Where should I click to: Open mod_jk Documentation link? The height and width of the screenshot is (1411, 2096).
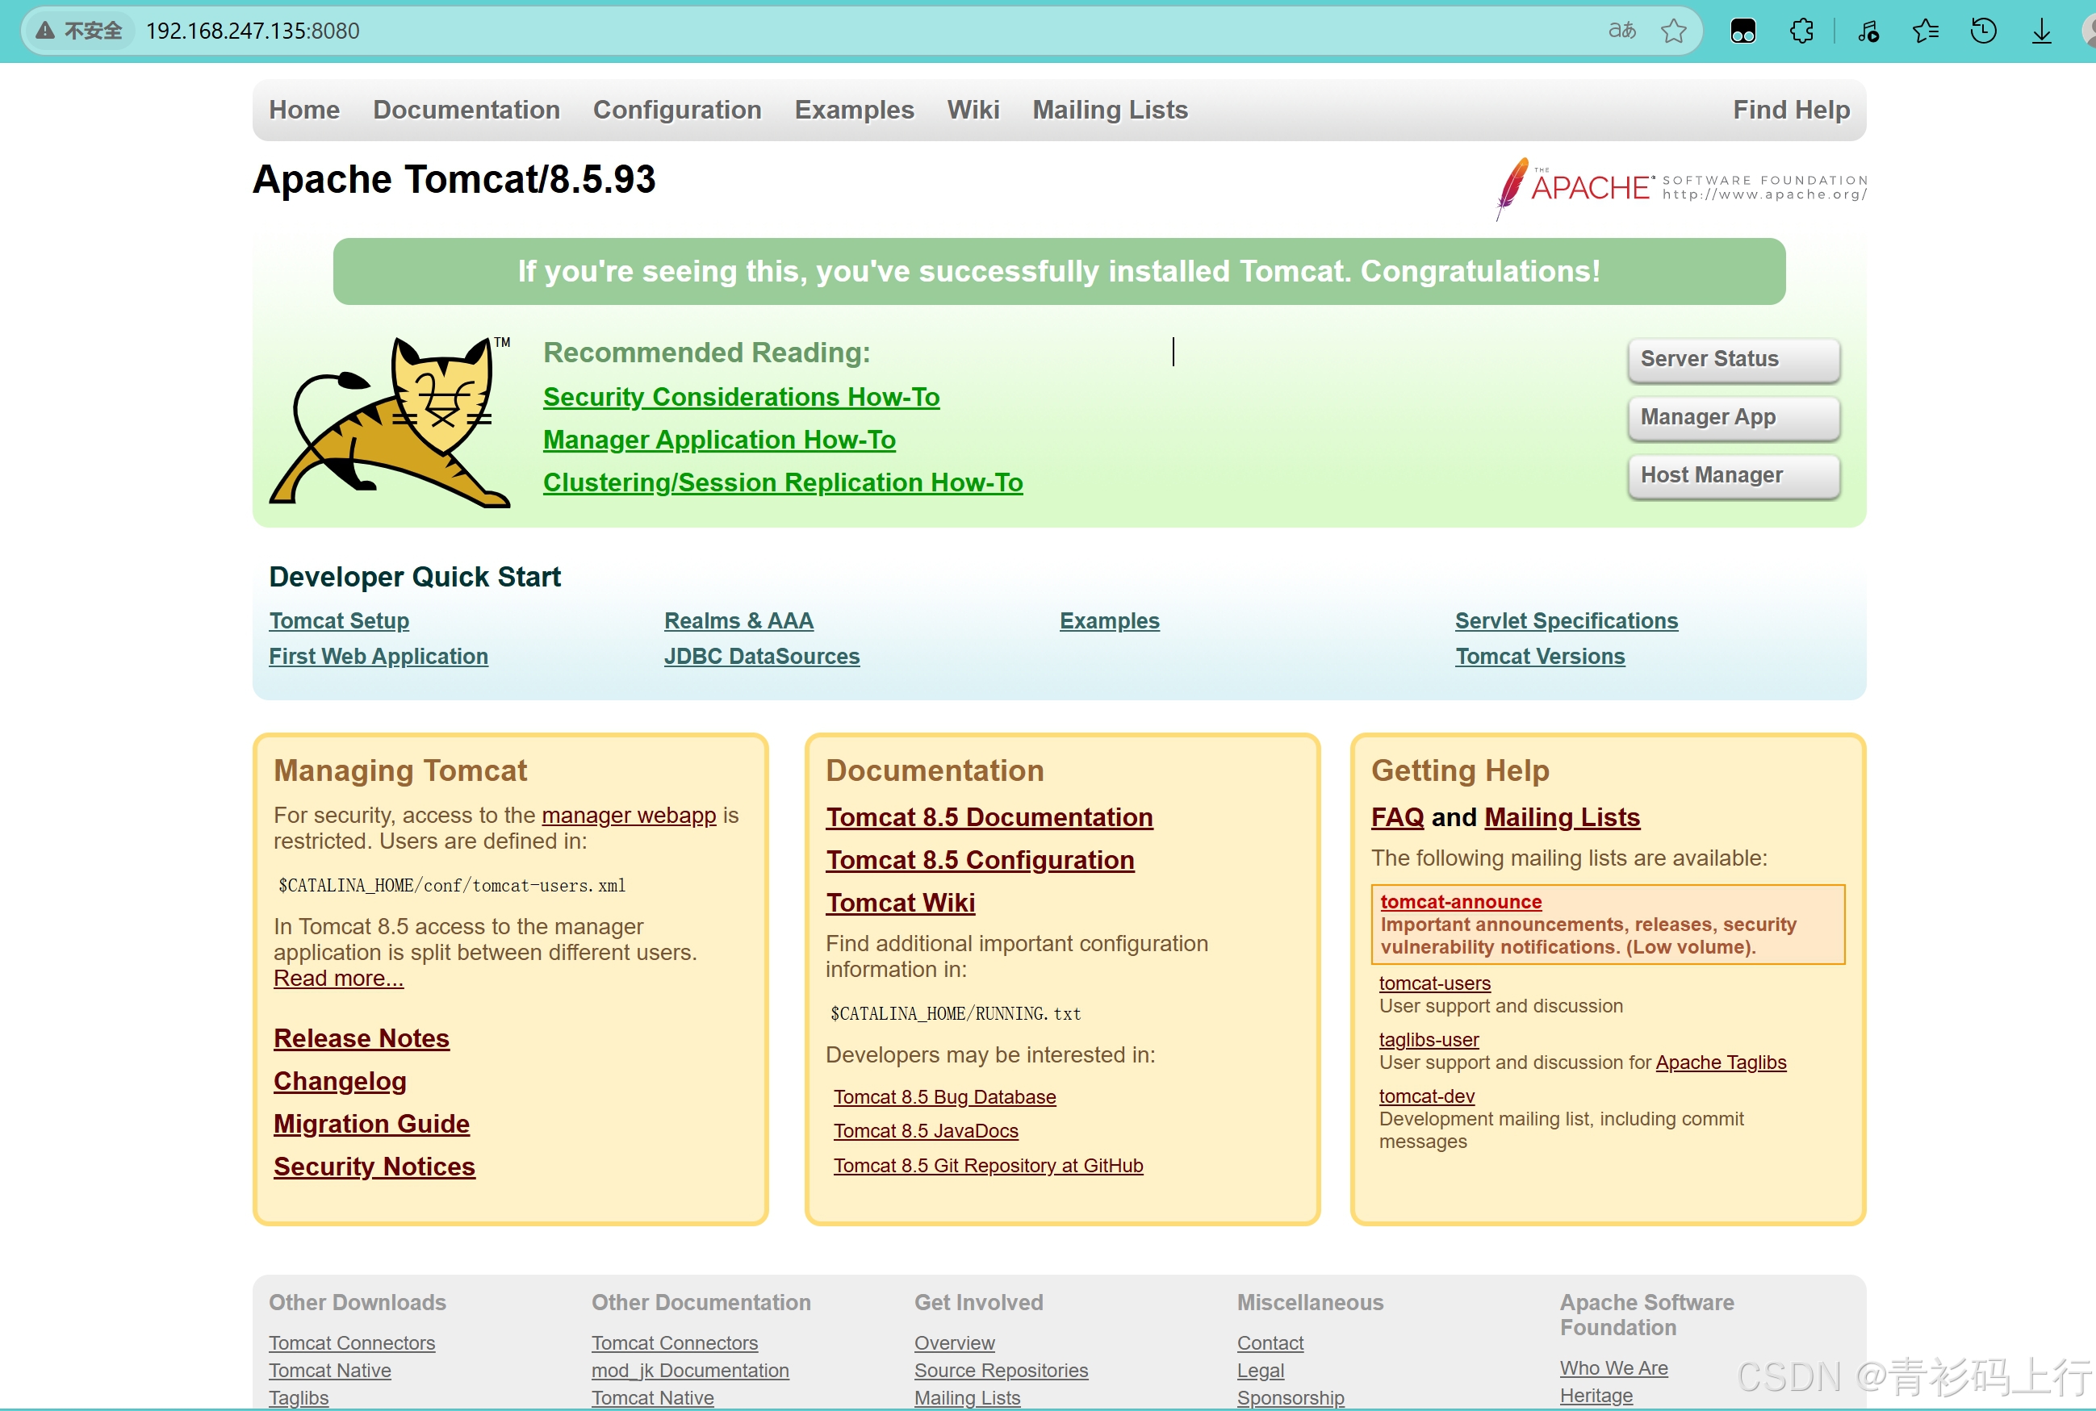point(690,1371)
